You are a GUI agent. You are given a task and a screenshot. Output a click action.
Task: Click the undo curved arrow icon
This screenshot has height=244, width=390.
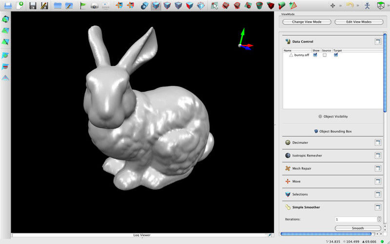[x=350, y=5]
